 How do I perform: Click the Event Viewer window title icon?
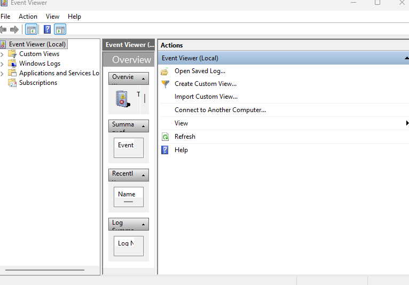pyautogui.click(x=4, y=3)
